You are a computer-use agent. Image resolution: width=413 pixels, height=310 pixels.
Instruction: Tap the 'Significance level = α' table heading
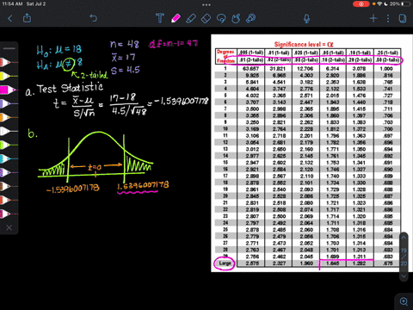[x=304, y=44]
